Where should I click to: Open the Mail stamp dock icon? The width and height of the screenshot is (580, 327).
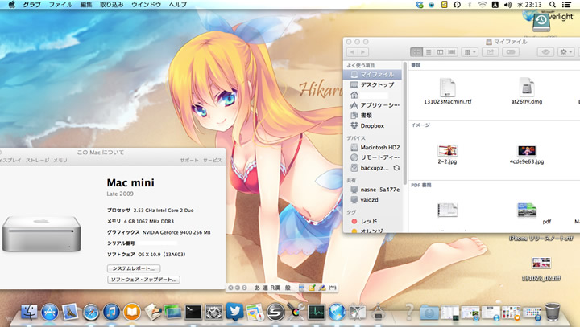[x=70, y=313]
